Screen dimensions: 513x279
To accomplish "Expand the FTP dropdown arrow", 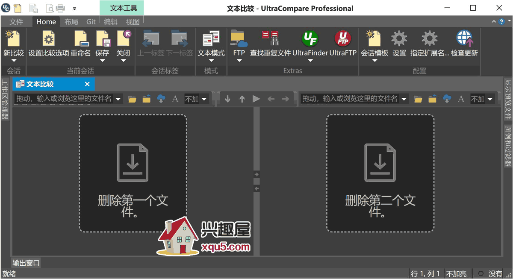I will pos(239,61).
